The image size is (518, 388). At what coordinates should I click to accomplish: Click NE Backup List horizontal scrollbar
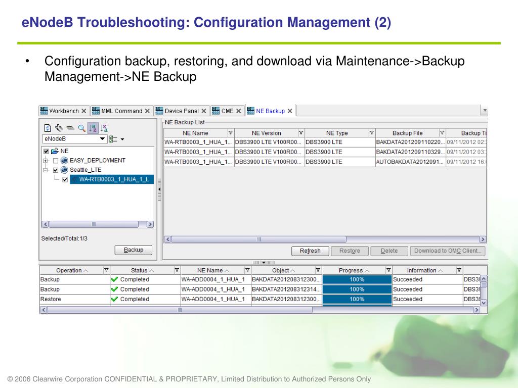pos(258,239)
